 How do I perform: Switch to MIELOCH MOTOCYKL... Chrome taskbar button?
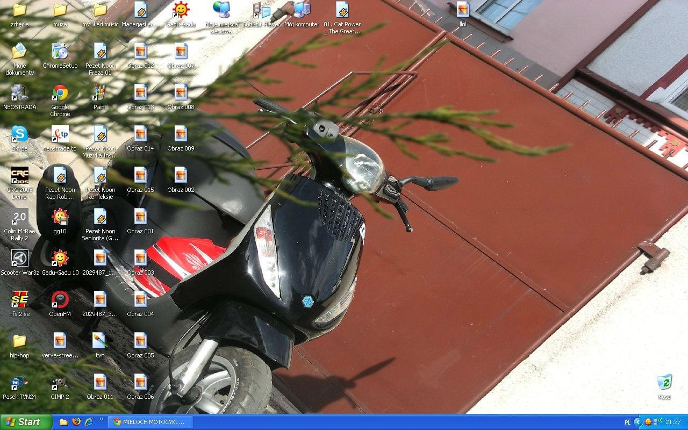[x=150, y=422]
